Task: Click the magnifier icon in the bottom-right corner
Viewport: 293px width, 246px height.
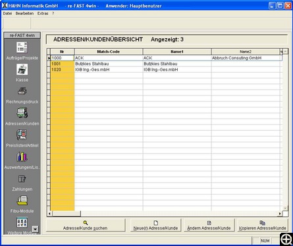Action: pos(286,239)
